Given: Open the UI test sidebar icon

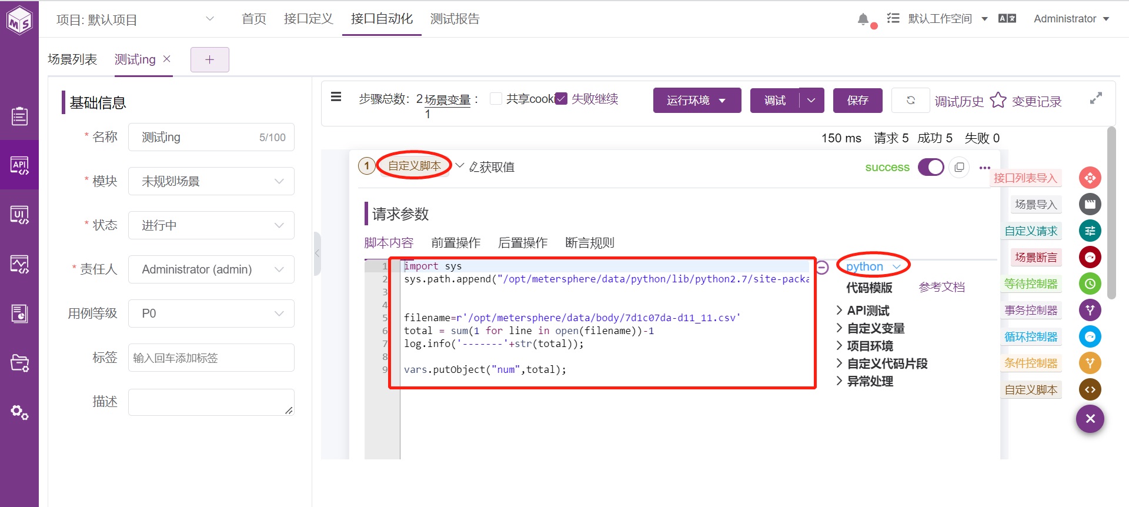Looking at the screenshot, I should click(x=19, y=215).
